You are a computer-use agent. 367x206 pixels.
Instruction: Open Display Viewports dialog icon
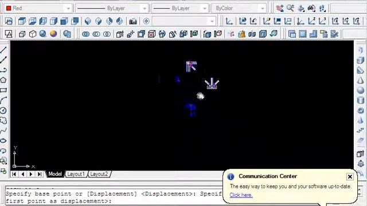coord(292,34)
